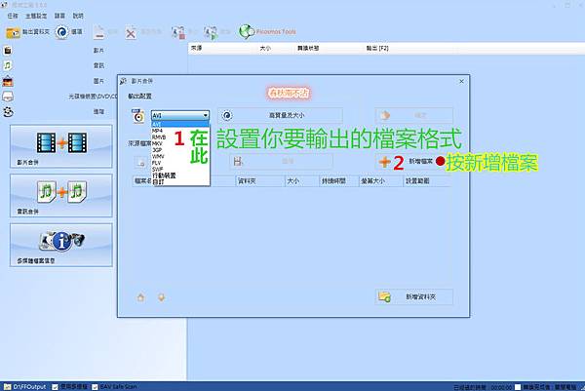Click the move up arrow in dialog
Image resolution: width=585 pixels, height=391 pixels.
point(140,297)
